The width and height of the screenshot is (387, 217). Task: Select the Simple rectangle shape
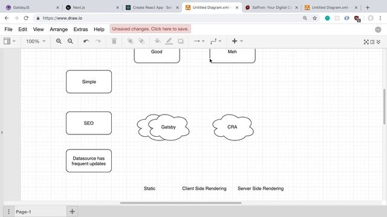89,82
